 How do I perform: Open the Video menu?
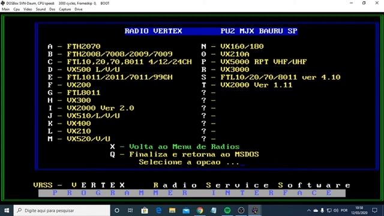click(28, 10)
